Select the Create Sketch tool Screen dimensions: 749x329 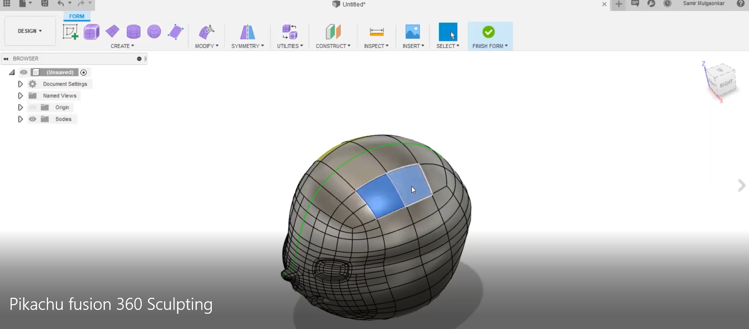point(70,32)
